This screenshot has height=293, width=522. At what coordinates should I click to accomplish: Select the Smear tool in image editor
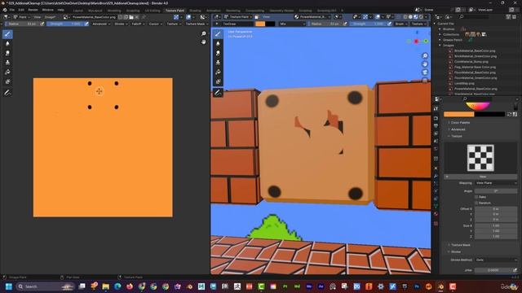point(7,53)
